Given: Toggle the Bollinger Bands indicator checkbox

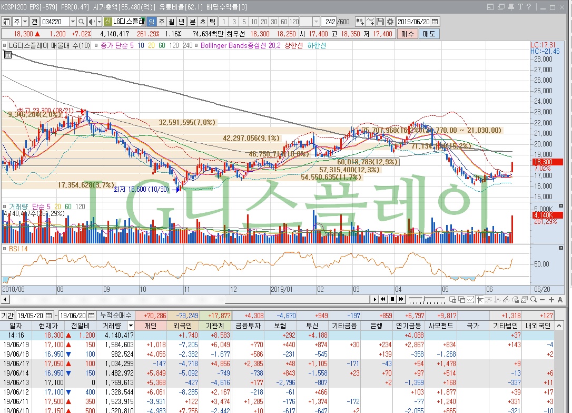Looking at the screenshot, I should (196, 46).
